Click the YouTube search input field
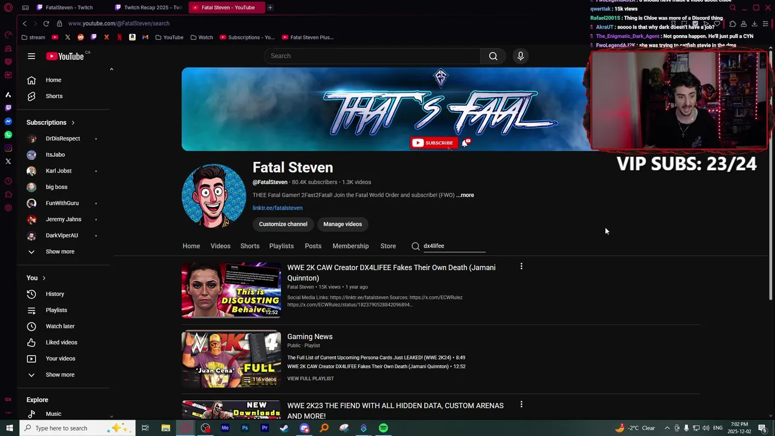 (372, 56)
